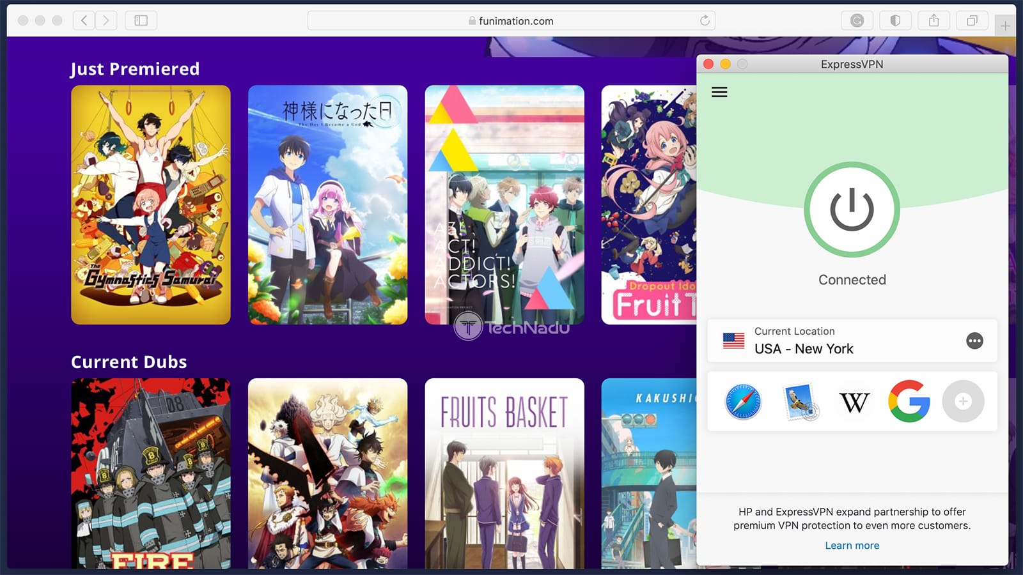Launch Safari shortcut in ExpressVPN
Screen dimensions: 1023x575
tap(743, 401)
